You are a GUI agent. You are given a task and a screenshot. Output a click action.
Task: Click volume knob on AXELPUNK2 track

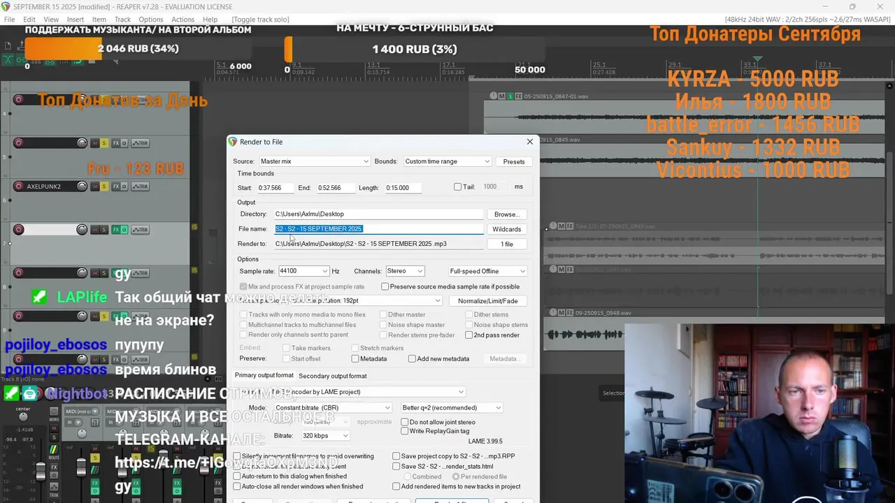click(82, 187)
